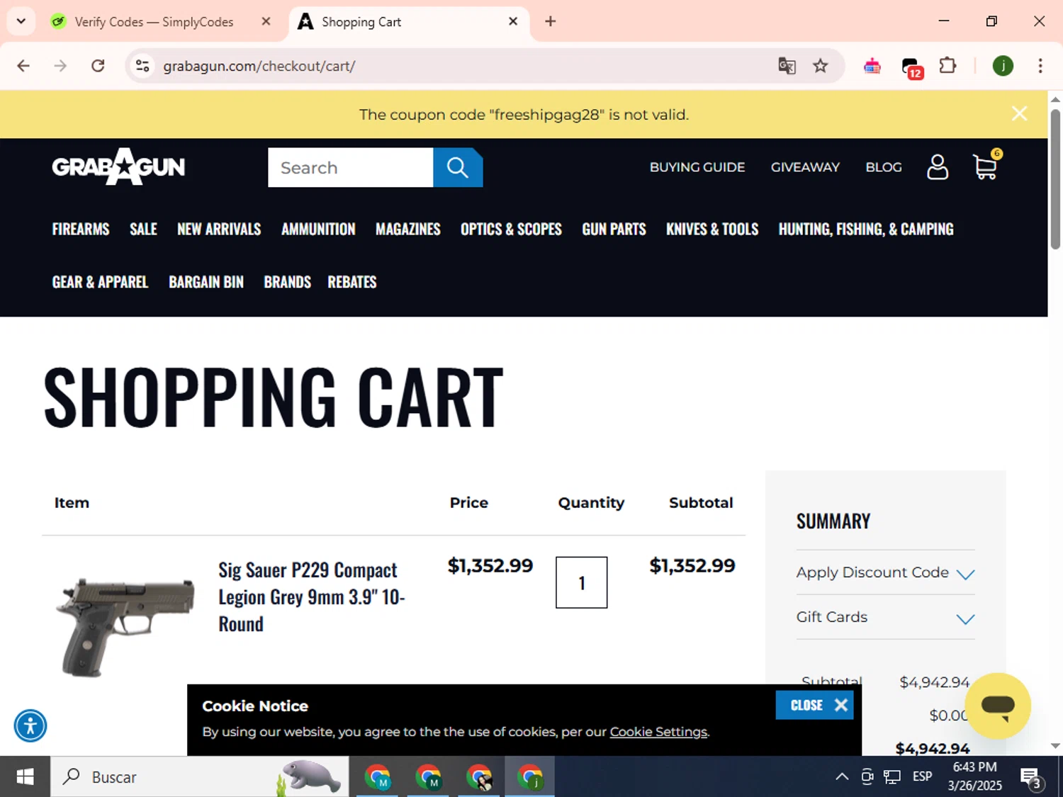Open the REBATES menu
The width and height of the screenshot is (1063, 797).
(x=352, y=282)
